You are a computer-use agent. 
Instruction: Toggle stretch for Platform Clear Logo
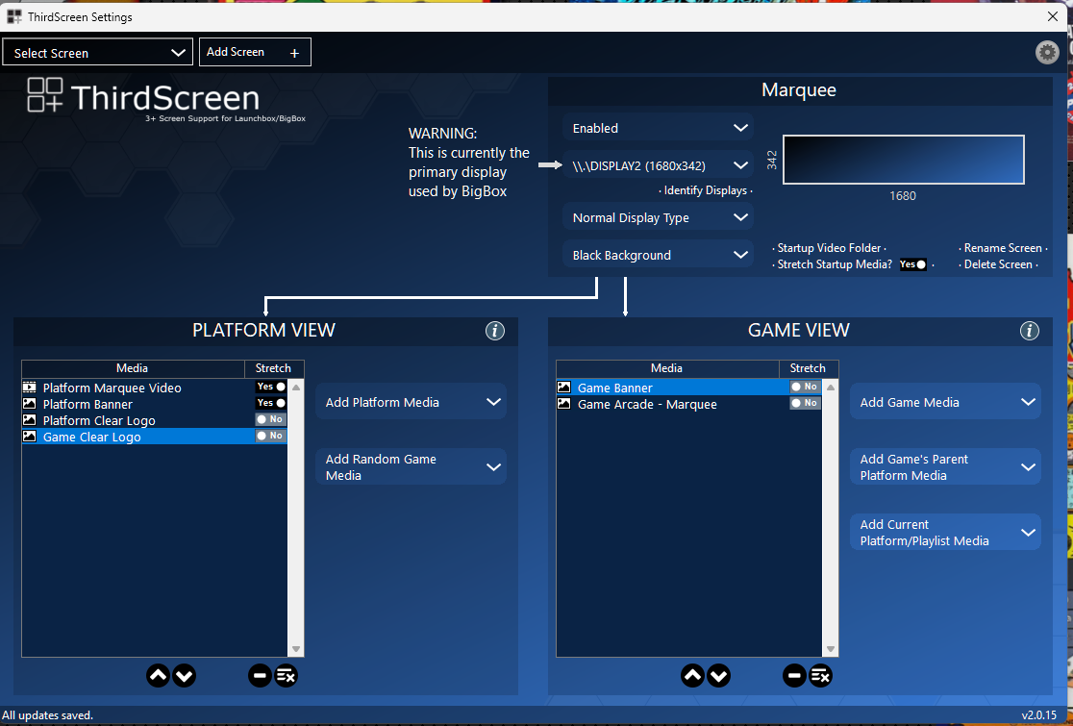(x=271, y=419)
